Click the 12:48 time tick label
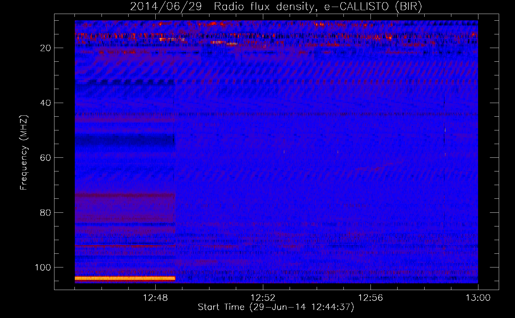Screen dimensions: 515x318 point(155,298)
